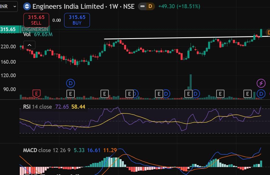Click the Engineers India Limited logo icon

pyautogui.click(x=27, y=7)
